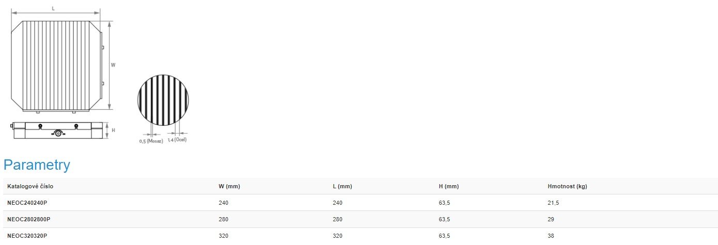The height and width of the screenshot is (245, 718).
Task: Select the NEOC320320P catalog number
Action: click(x=27, y=236)
